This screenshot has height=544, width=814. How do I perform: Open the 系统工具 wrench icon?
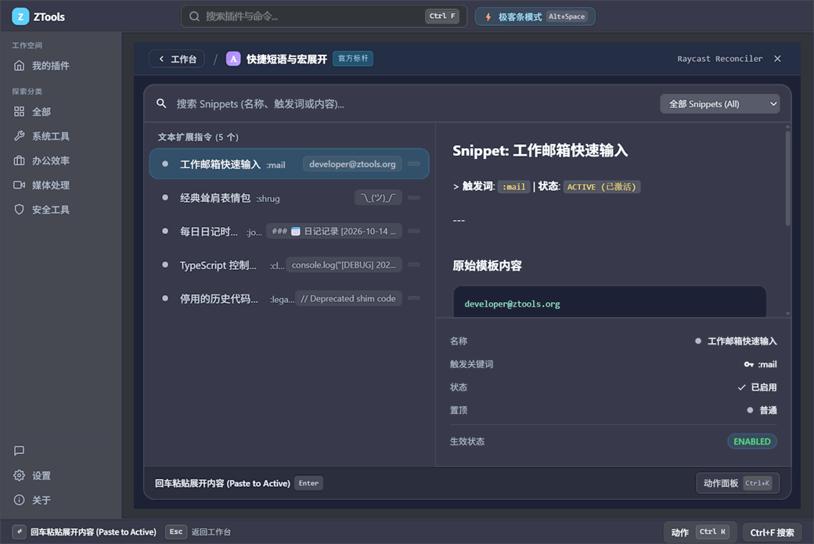coord(20,136)
